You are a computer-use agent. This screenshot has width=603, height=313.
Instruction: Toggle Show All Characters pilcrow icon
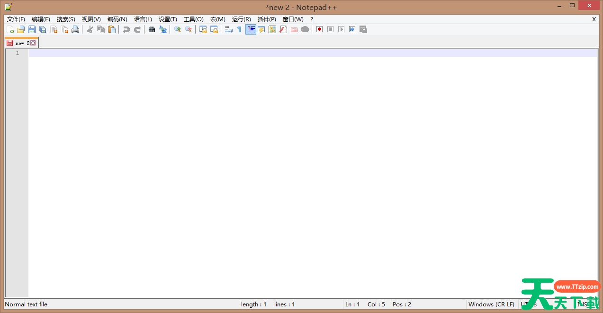click(239, 29)
